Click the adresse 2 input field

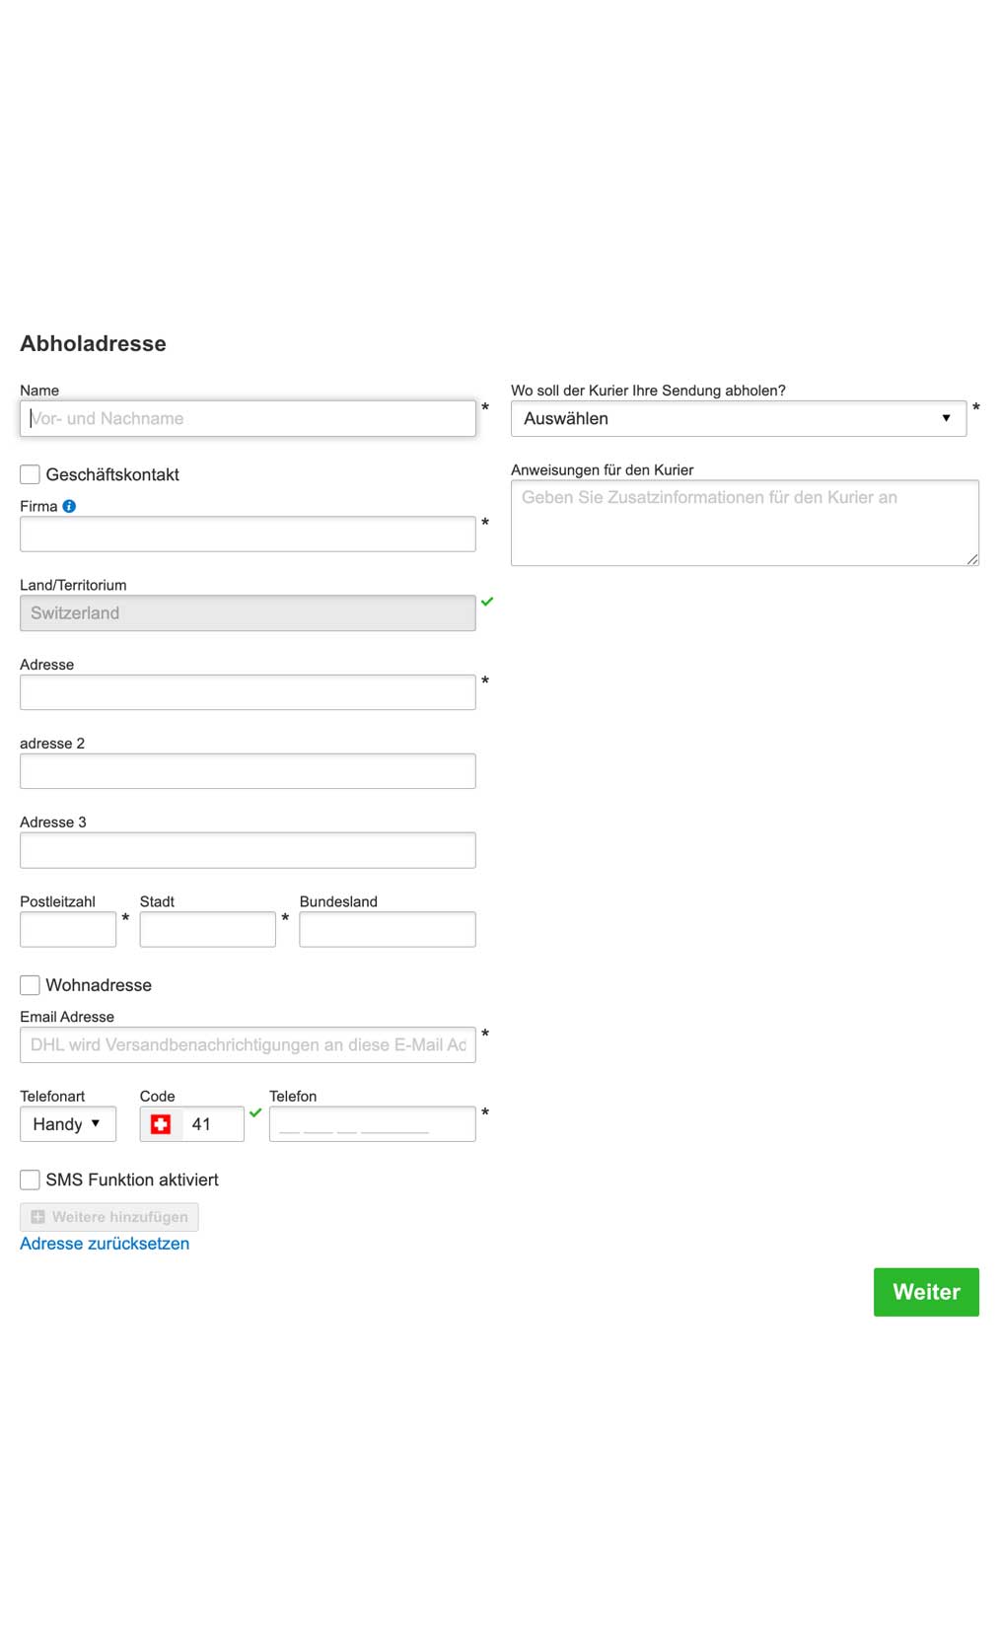pyautogui.click(x=248, y=771)
